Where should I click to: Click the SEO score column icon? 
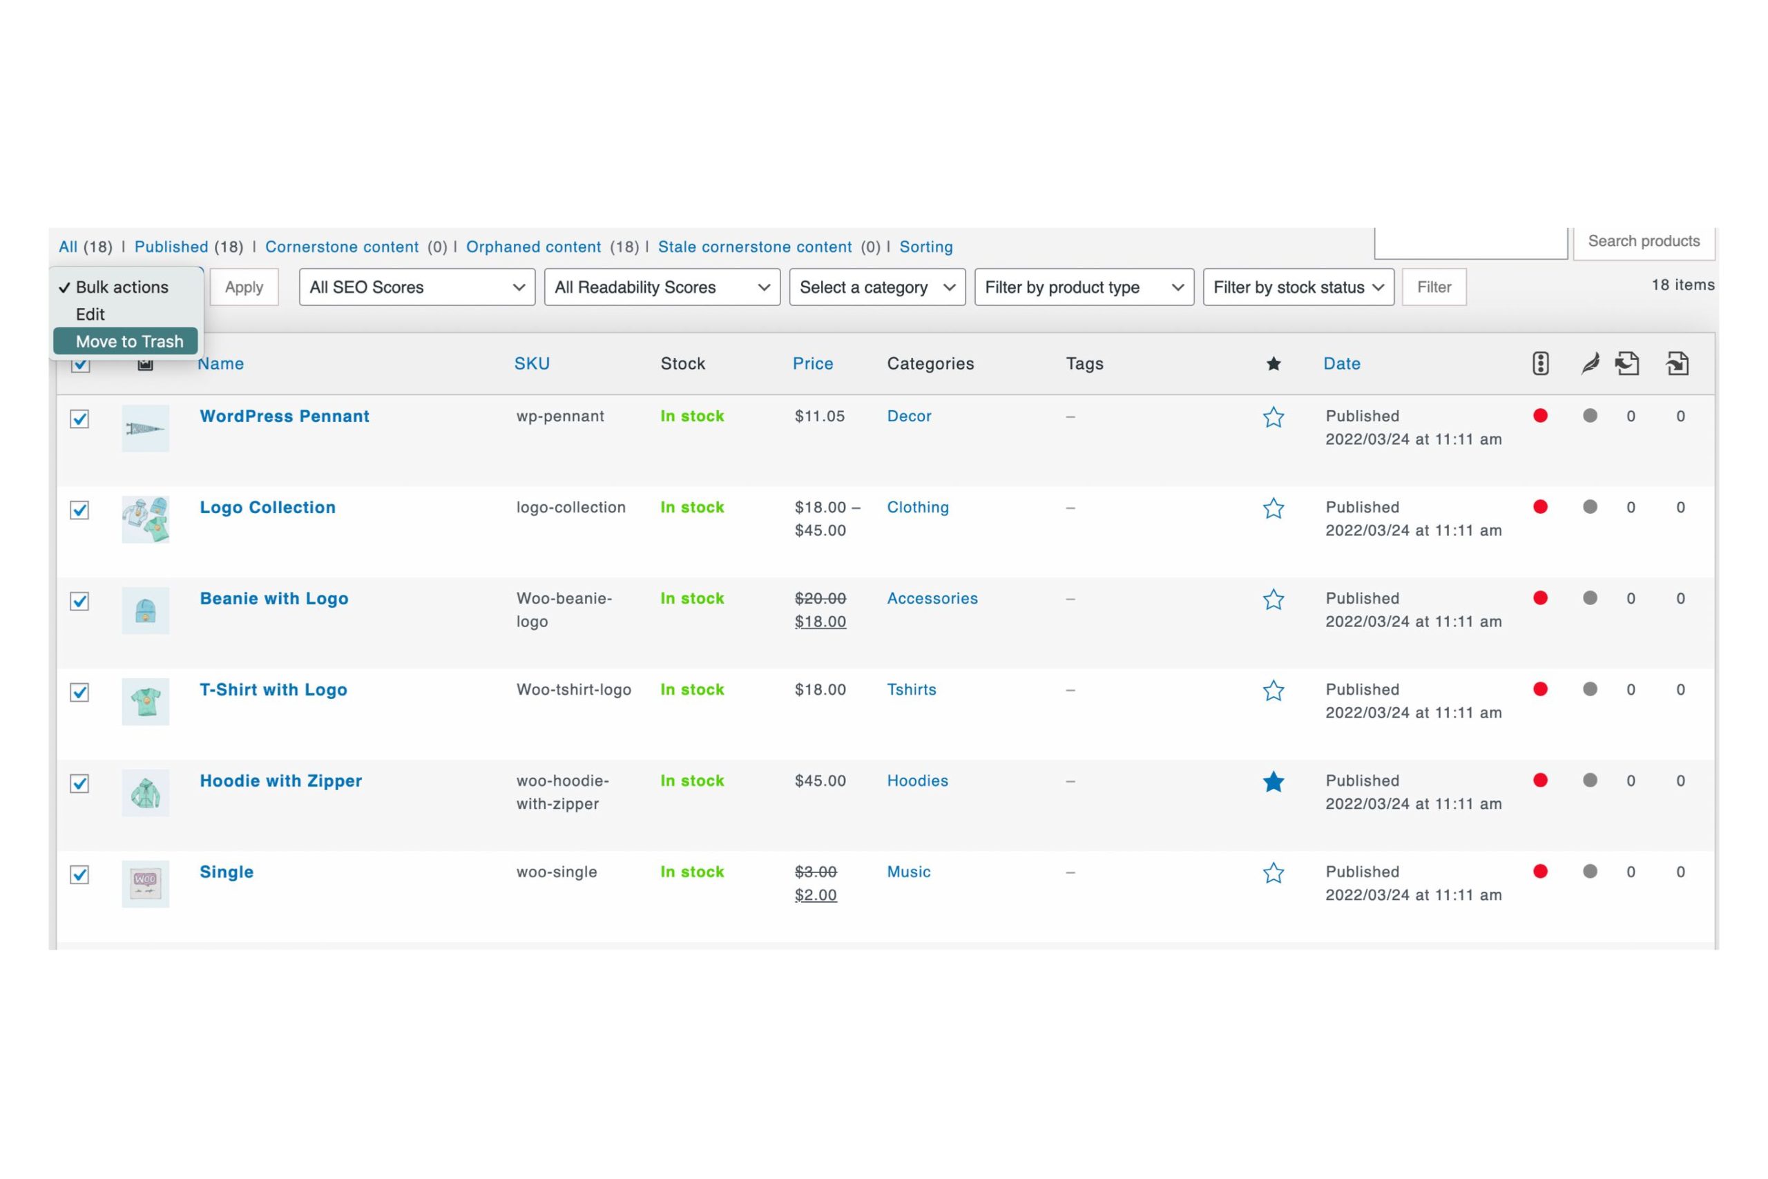tap(1540, 364)
